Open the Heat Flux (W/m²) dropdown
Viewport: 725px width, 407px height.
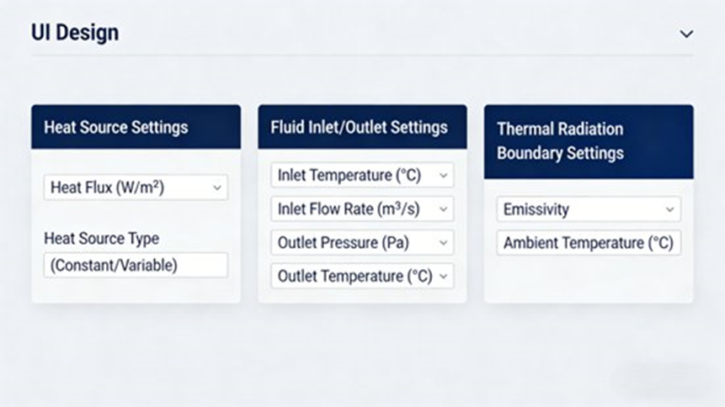click(x=135, y=188)
